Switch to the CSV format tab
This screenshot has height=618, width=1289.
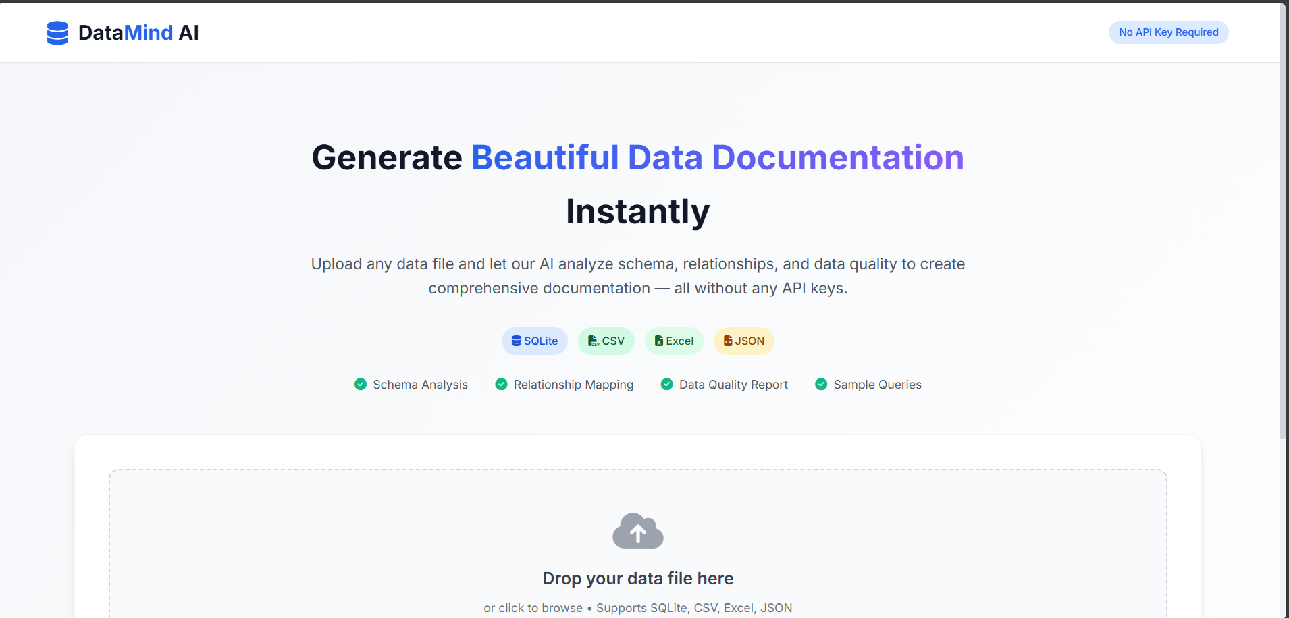pos(606,341)
